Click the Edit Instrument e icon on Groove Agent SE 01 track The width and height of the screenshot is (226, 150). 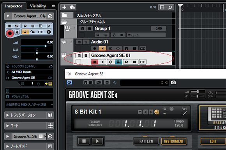click(111, 62)
